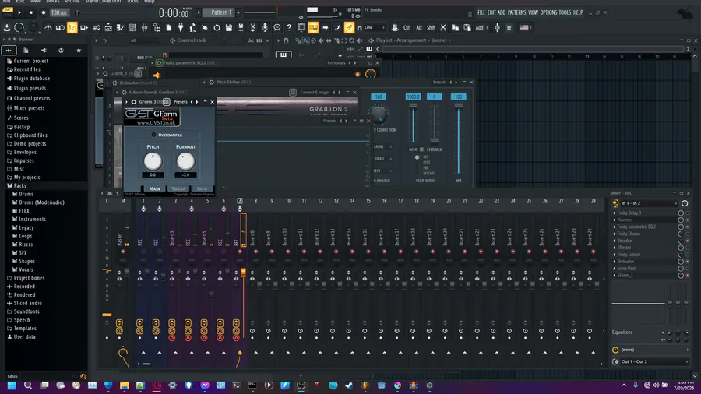Image resolution: width=701 pixels, height=394 pixels.
Task: Switch PAT/SONG mode toggle
Action: [x=8, y=12]
